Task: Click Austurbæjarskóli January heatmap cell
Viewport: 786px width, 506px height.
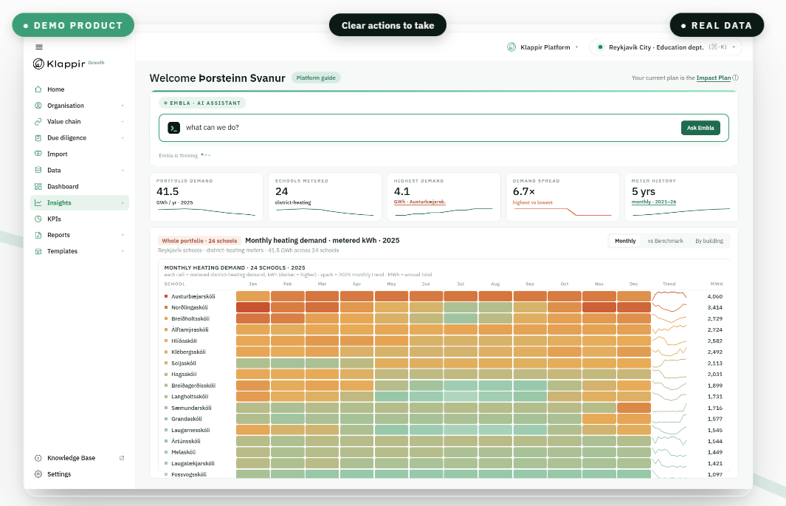Action: coord(253,296)
